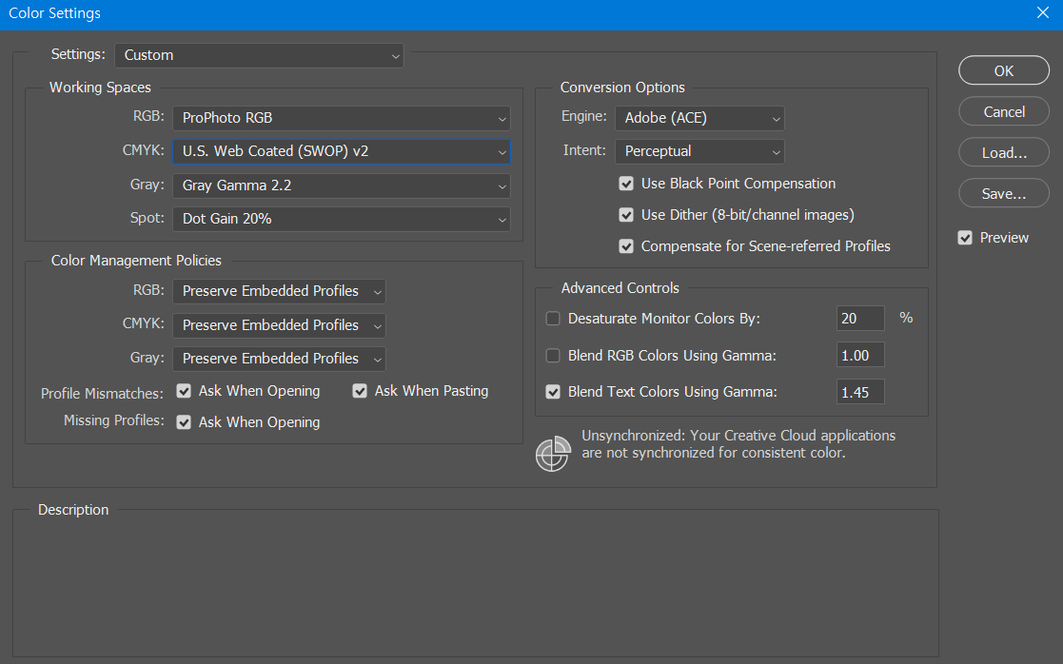The width and height of the screenshot is (1063, 664).
Task: Turn off the Preview checkbox
Action: point(965,238)
